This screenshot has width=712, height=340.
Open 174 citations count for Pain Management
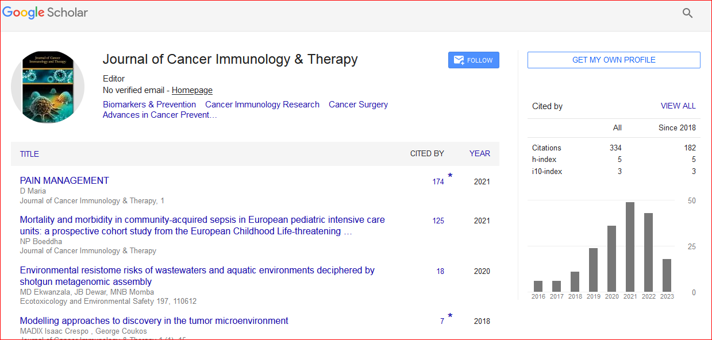pos(438,181)
